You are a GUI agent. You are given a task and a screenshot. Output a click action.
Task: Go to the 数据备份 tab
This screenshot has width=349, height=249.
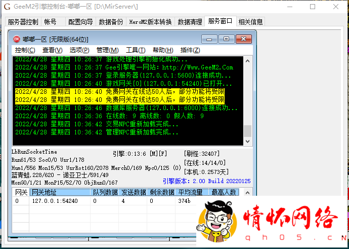click(111, 22)
